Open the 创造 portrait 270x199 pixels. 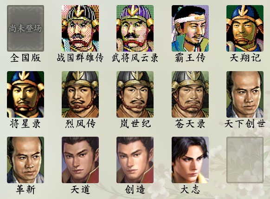point(135,160)
